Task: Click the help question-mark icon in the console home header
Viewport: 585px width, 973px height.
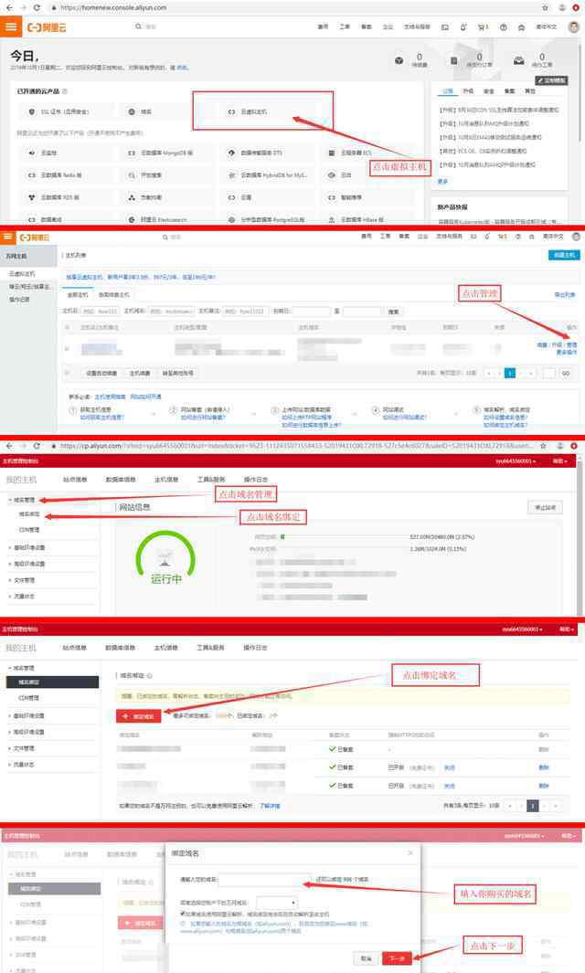Action: pyautogui.click(x=504, y=27)
